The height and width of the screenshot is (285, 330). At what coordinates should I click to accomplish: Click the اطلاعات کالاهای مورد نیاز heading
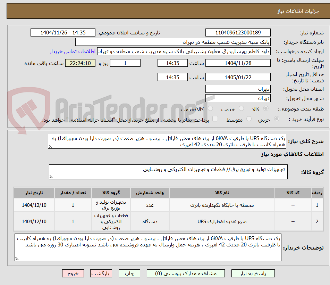[292, 154]
